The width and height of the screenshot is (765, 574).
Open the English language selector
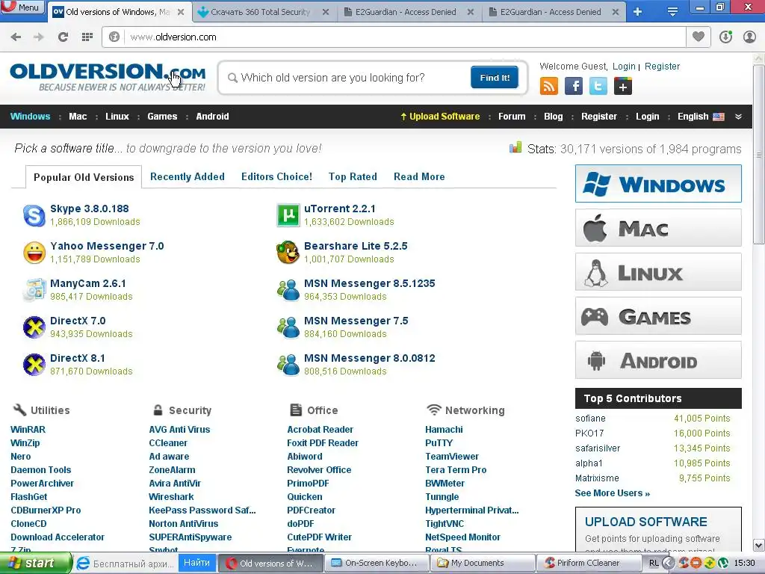tap(701, 117)
